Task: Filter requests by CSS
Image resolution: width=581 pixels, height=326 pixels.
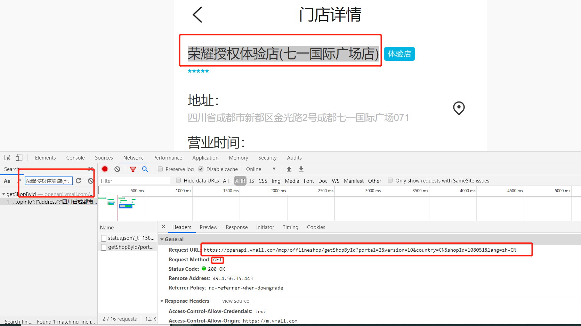Action: [263, 181]
